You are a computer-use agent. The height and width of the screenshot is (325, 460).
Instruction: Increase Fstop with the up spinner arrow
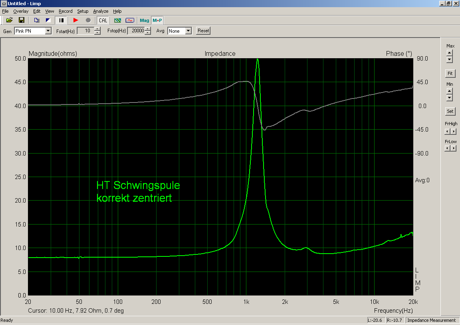[148, 29]
